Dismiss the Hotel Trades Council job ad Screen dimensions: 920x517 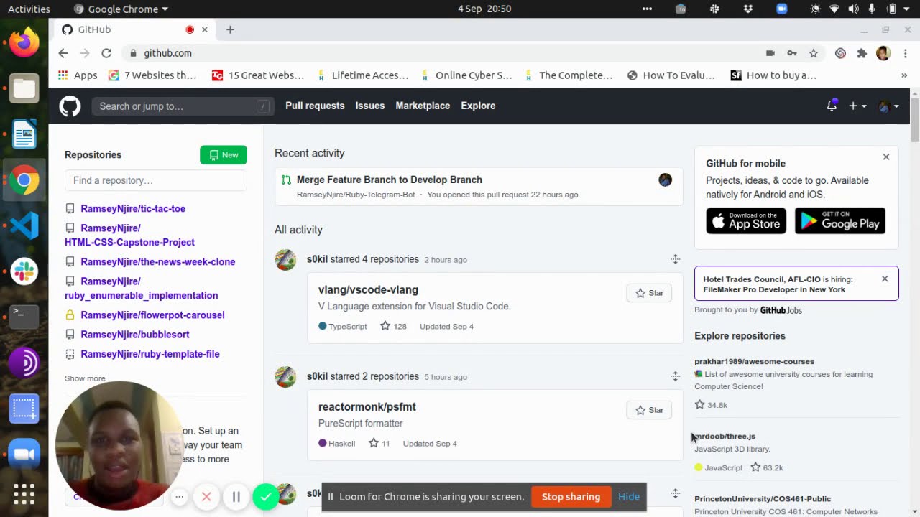(885, 279)
